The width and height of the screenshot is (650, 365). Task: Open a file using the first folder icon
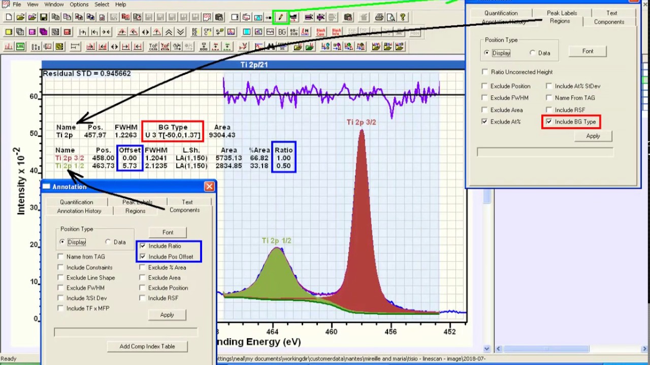pos(21,17)
